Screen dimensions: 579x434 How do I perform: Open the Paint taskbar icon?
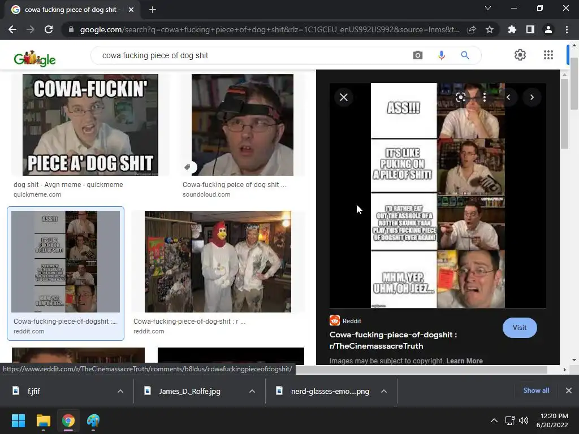pos(93,420)
